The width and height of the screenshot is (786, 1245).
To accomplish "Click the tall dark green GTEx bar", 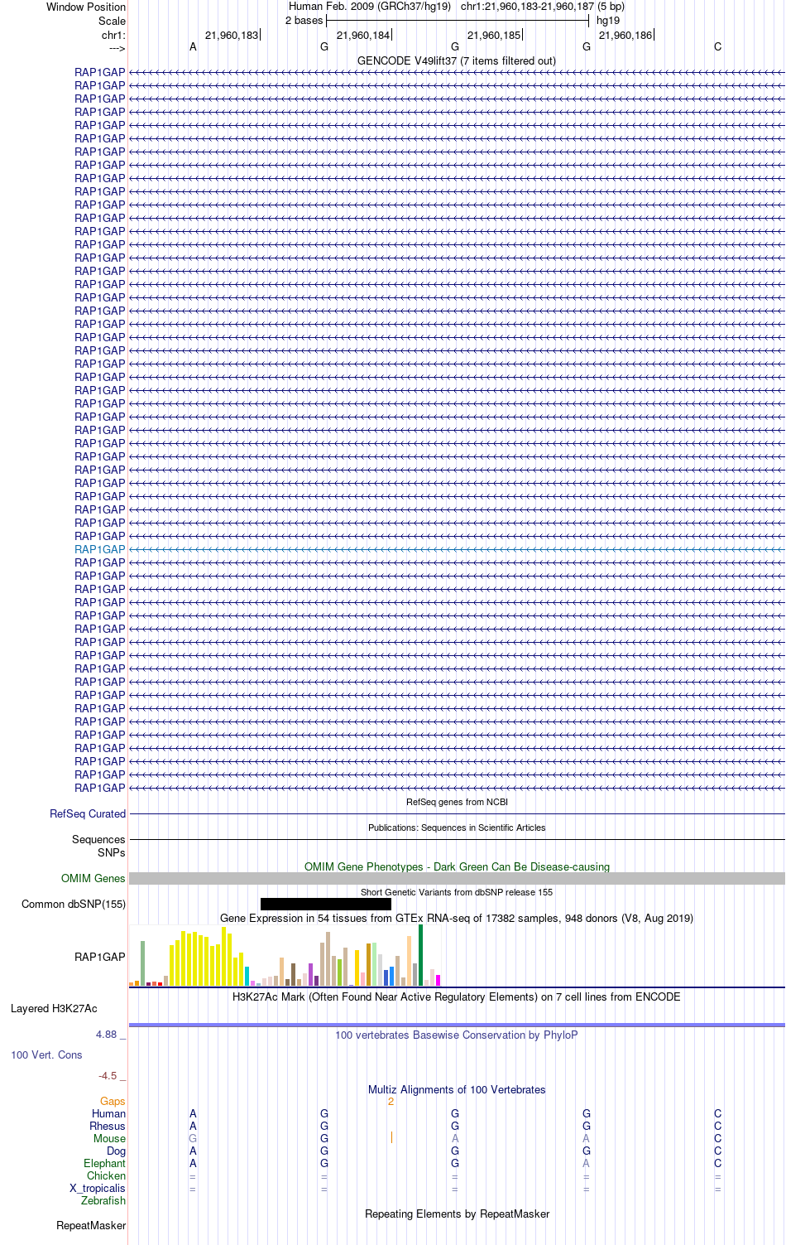I will [x=420, y=955].
